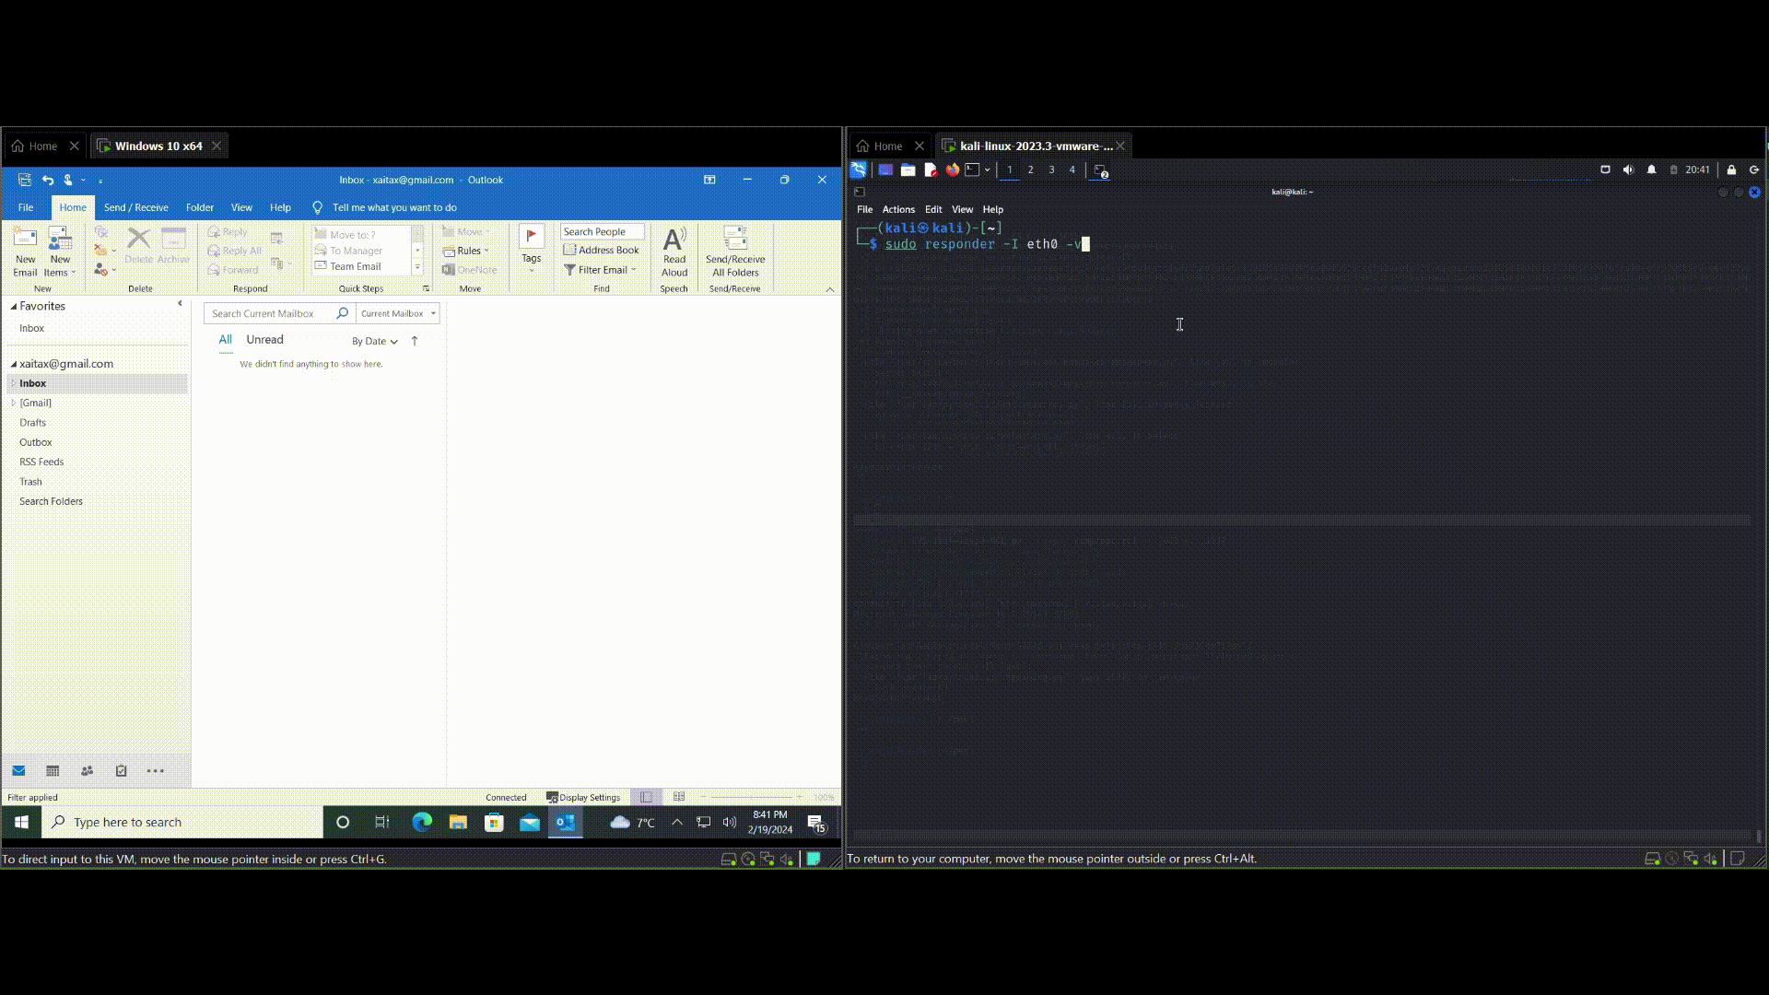Click the Kali volume speaker icon
1769x995 pixels.
point(1628,170)
